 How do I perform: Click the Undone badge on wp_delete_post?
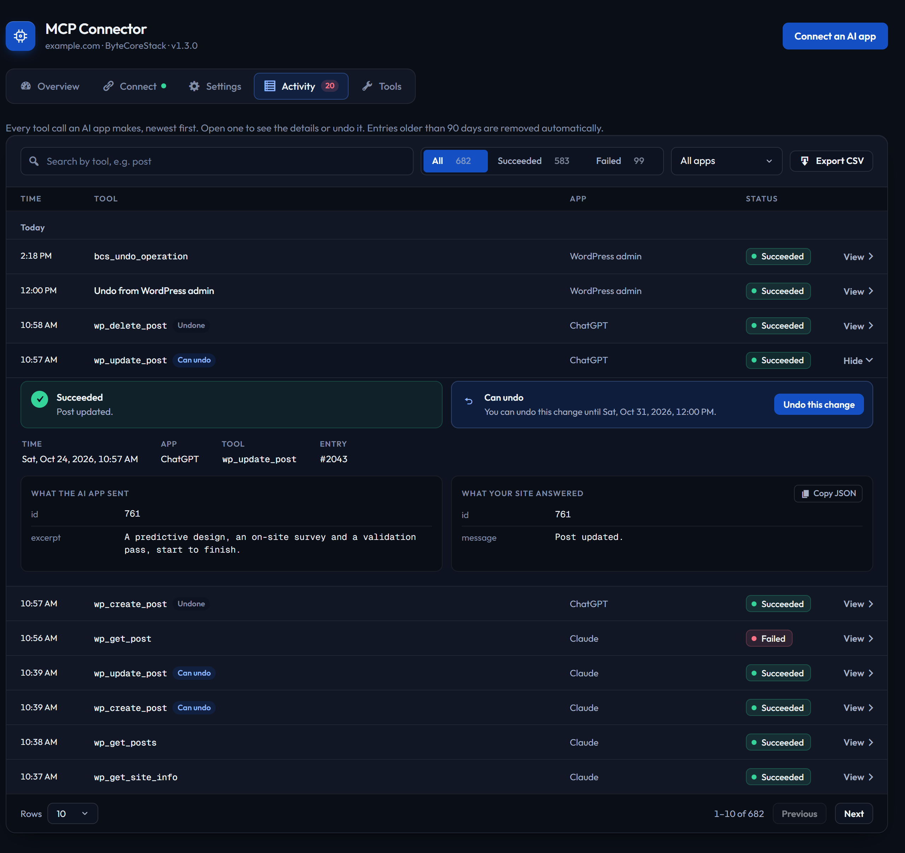(191, 325)
